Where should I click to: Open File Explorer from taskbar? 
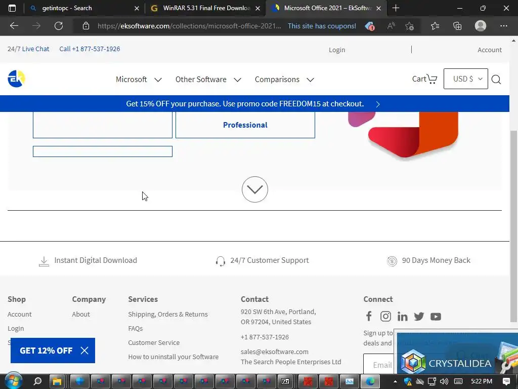[x=57, y=381]
